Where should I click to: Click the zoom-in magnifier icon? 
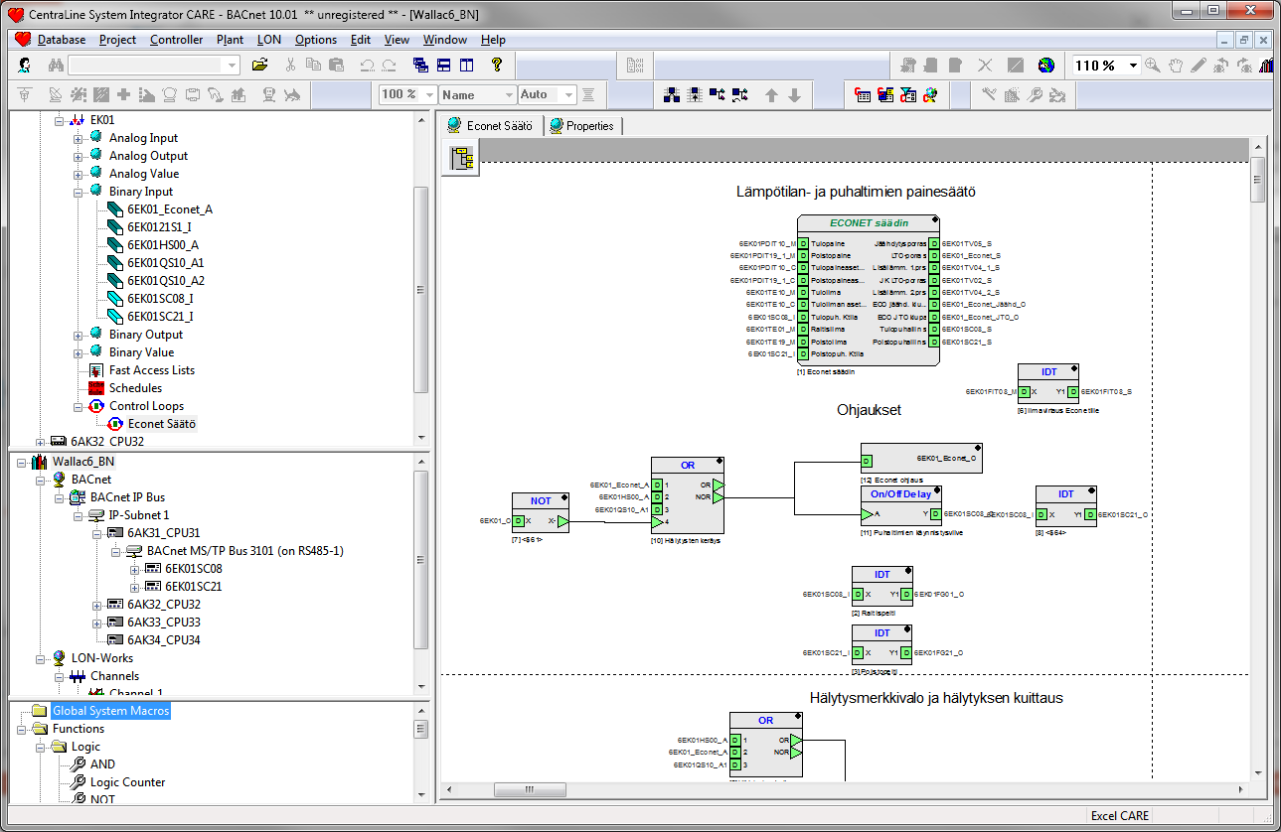(x=1153, y=66)
